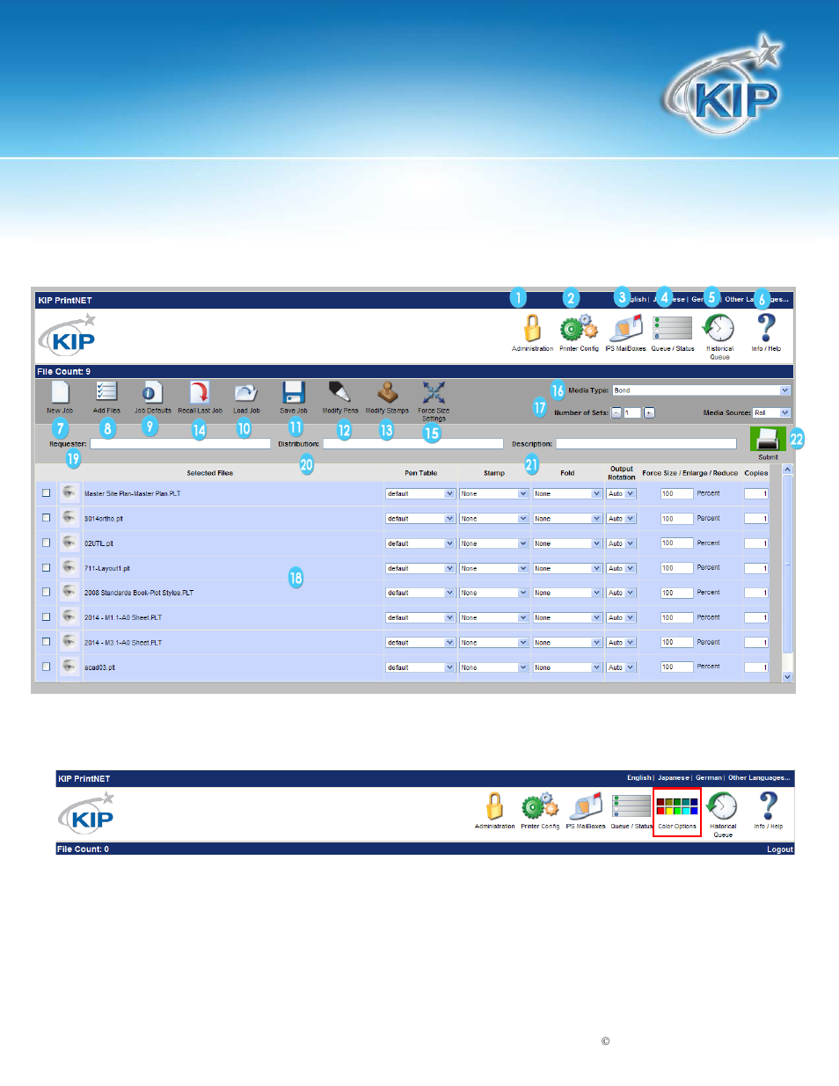Screen dimensions: 839x1086
Task: Click the Add Files icon
Action: [x=106, y=392]
